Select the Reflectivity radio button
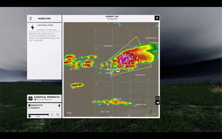 (29, 105)
